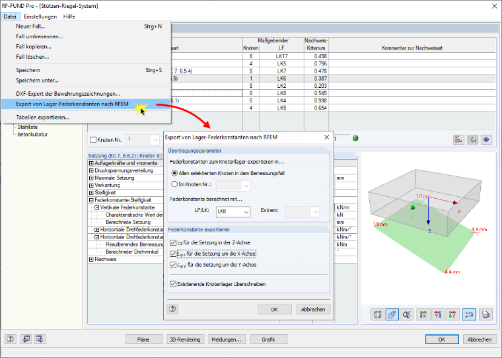502x358 pixels.
Task: Click the zoom-all magnifier icon
Action: [407, 314]
